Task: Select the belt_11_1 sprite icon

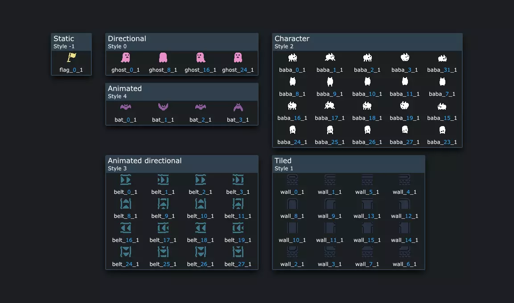Action: click(238, 204)
